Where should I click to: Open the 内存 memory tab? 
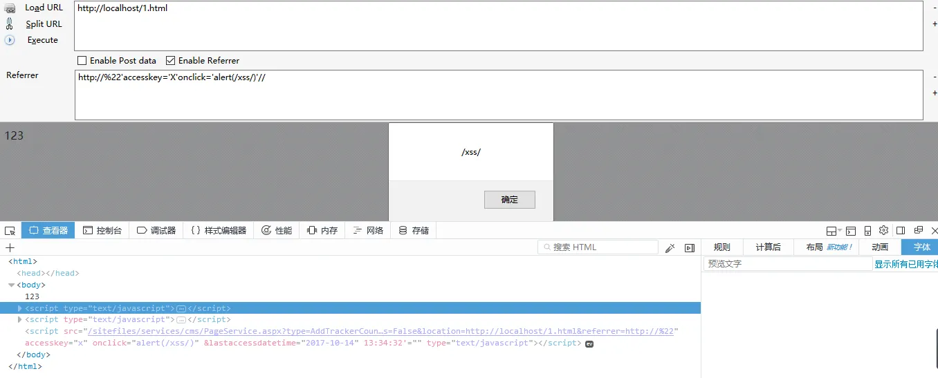tap(322, 231)
